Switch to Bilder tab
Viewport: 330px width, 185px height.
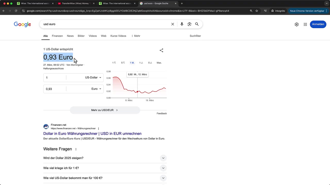click(x=81, y=36)
